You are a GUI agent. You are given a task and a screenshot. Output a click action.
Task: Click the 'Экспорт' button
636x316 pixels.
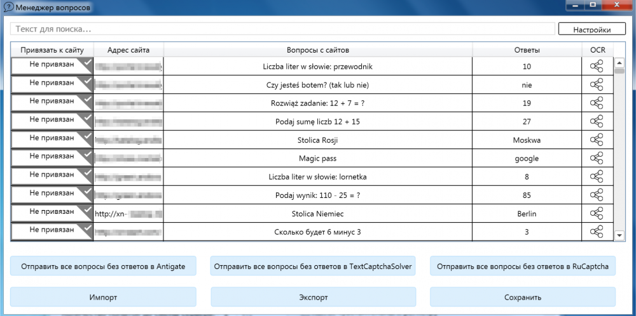pos(313,298)
